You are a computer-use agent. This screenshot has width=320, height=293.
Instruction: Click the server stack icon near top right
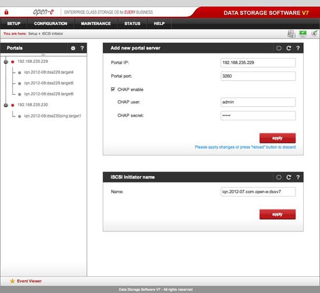pos(291,34)
